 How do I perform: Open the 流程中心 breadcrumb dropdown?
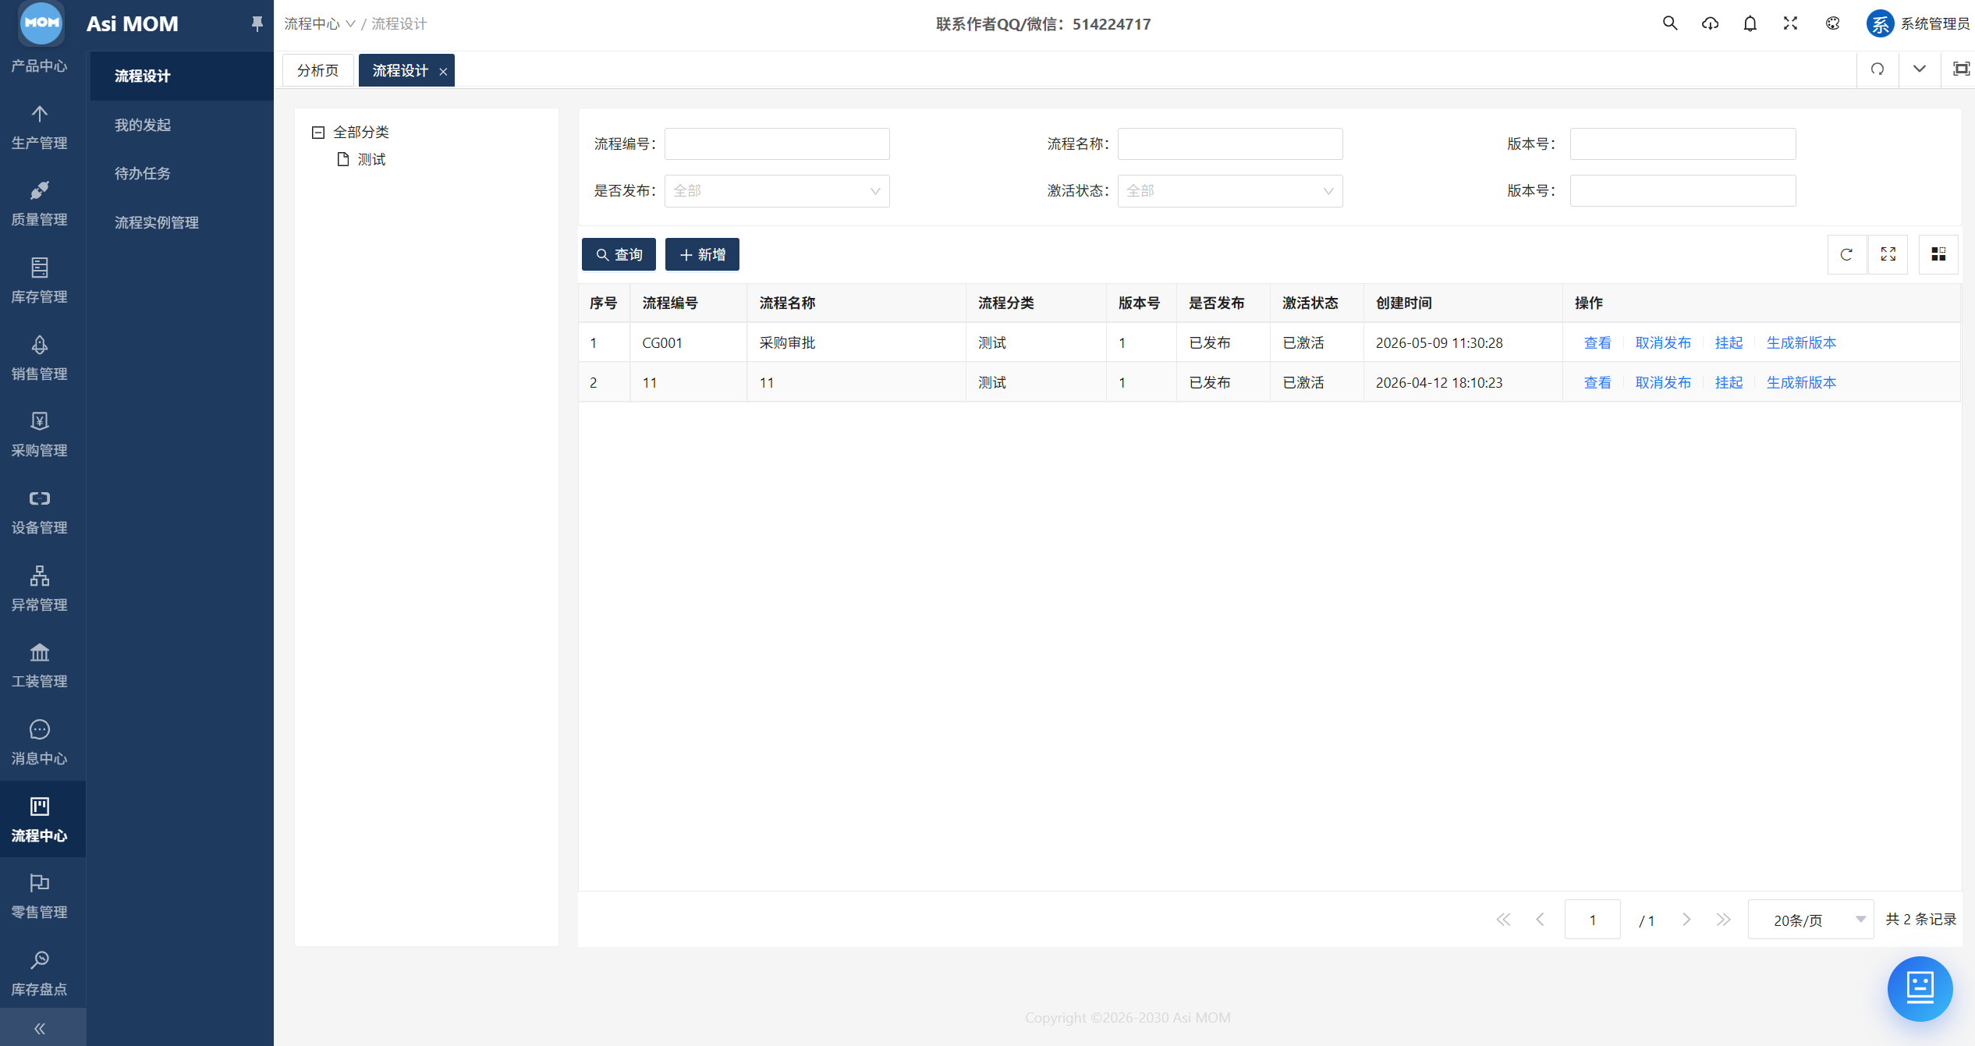pos(320,24)
